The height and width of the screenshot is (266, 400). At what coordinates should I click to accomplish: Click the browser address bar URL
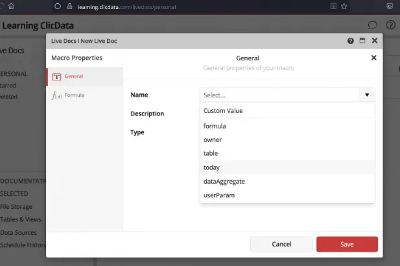click(x=126, y=7)
